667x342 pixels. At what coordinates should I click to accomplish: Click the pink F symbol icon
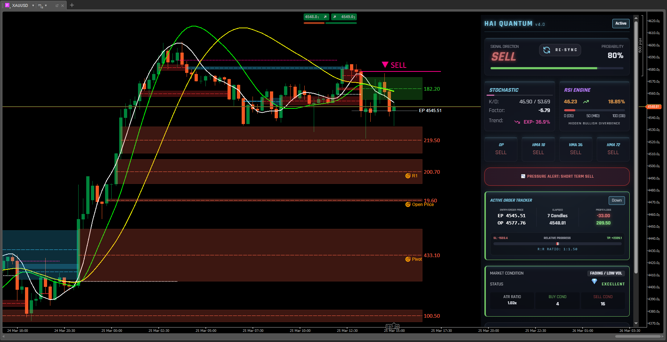pos(7,5)
